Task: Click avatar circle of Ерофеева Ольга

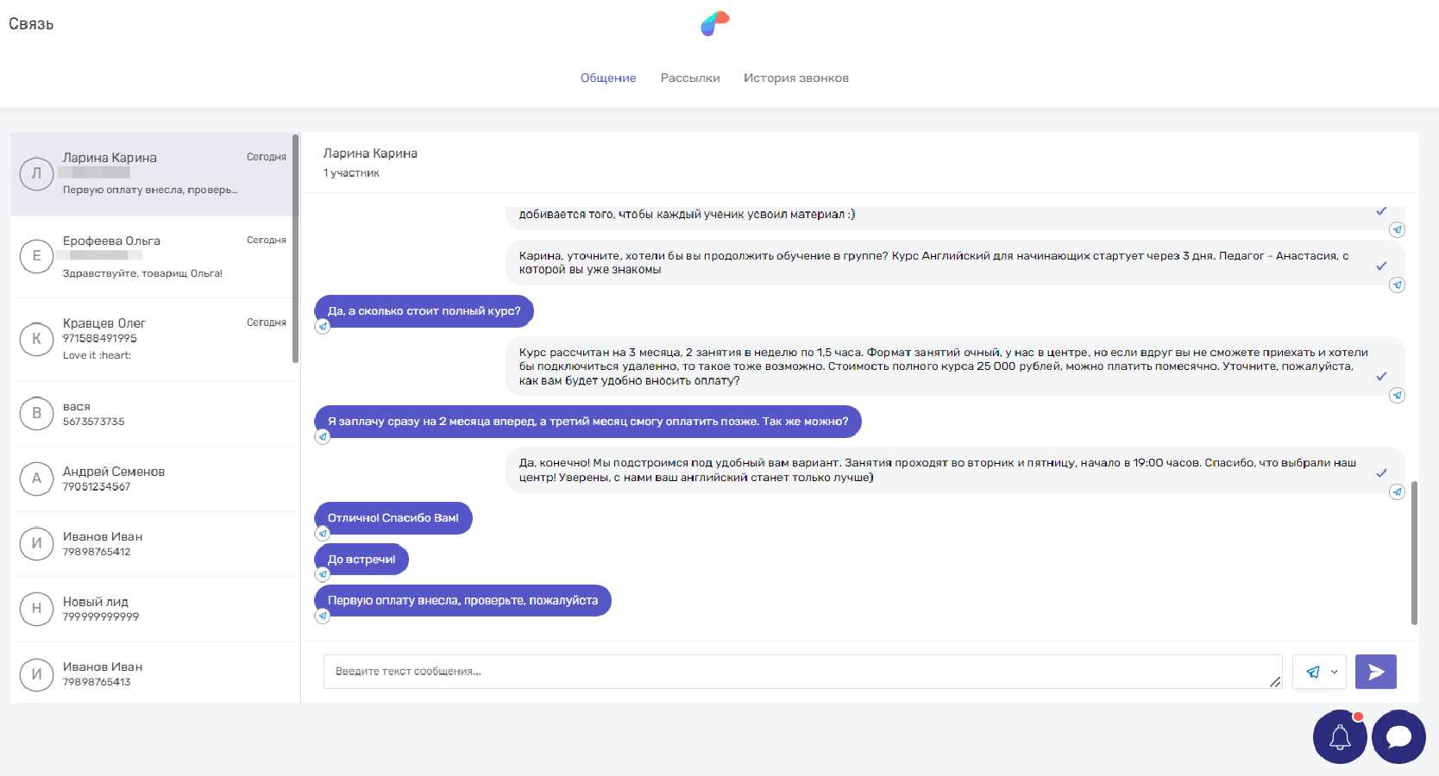Action: pos(36,256)
